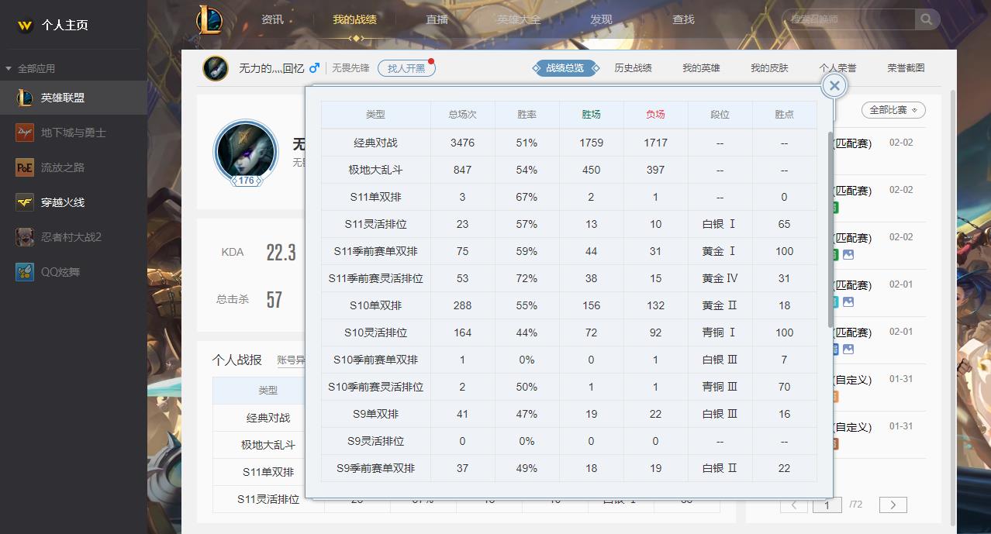
Task: Click the page number input box
Action: point(827,505)
